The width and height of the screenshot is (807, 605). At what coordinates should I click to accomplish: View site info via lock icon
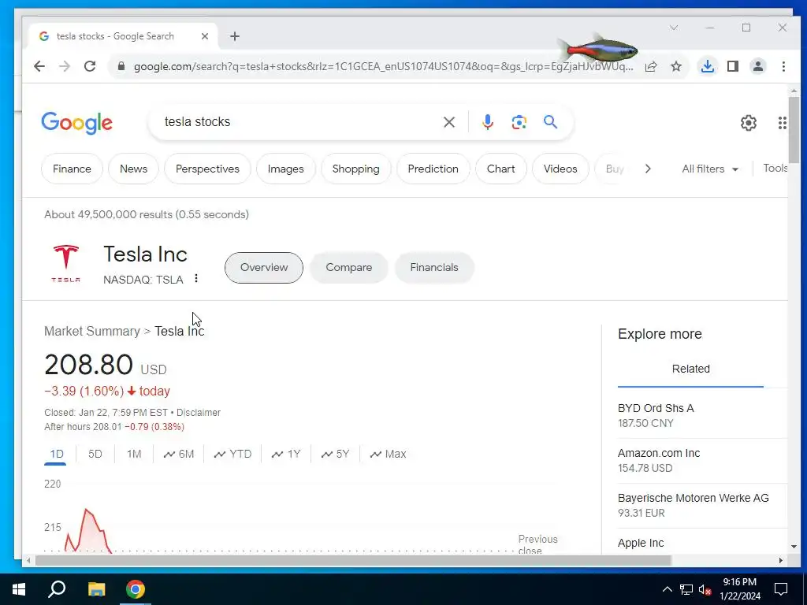(121, 66)
